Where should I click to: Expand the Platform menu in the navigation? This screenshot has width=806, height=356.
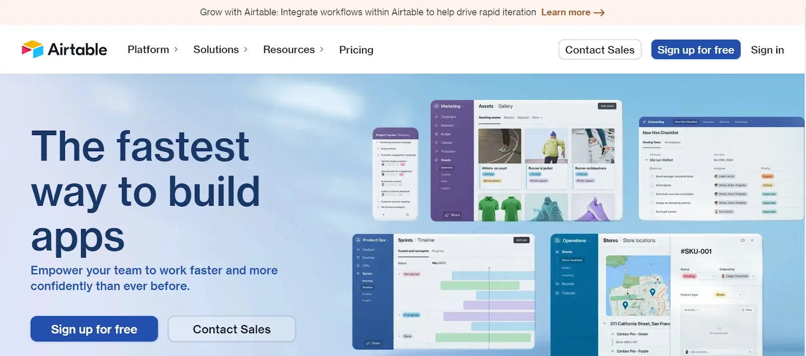pos(153,49)
